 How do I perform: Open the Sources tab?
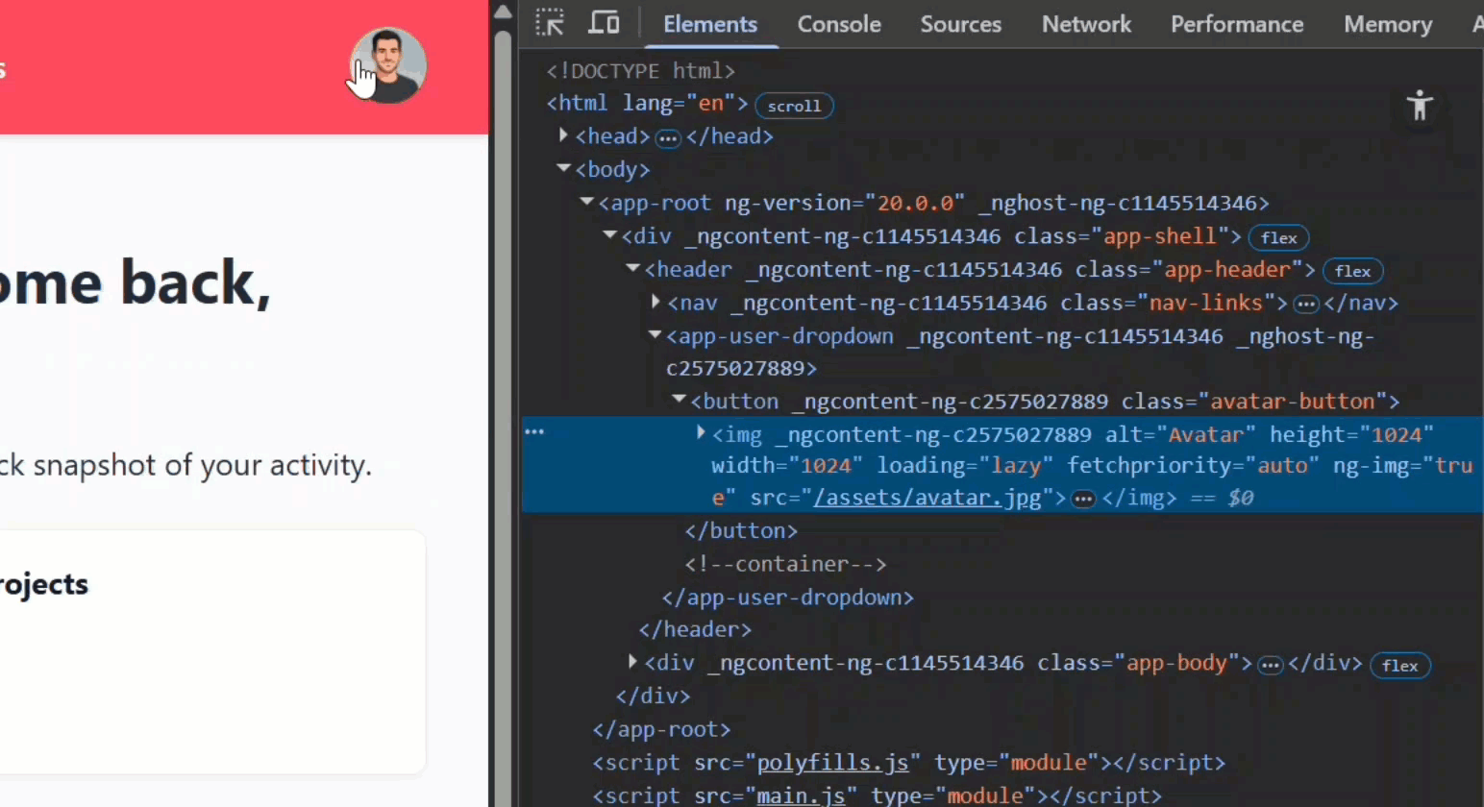pos(961,24)
